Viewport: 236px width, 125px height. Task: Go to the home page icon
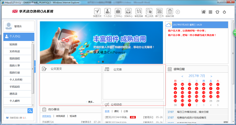tap(204, 12)
